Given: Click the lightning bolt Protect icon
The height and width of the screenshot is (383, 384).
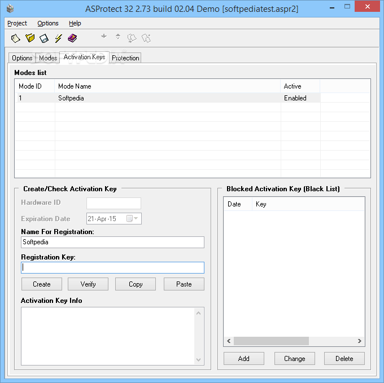Looking at the screenshot, I should [58, 38].
